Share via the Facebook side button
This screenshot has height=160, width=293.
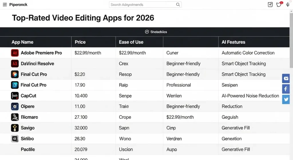pos(286,89)
